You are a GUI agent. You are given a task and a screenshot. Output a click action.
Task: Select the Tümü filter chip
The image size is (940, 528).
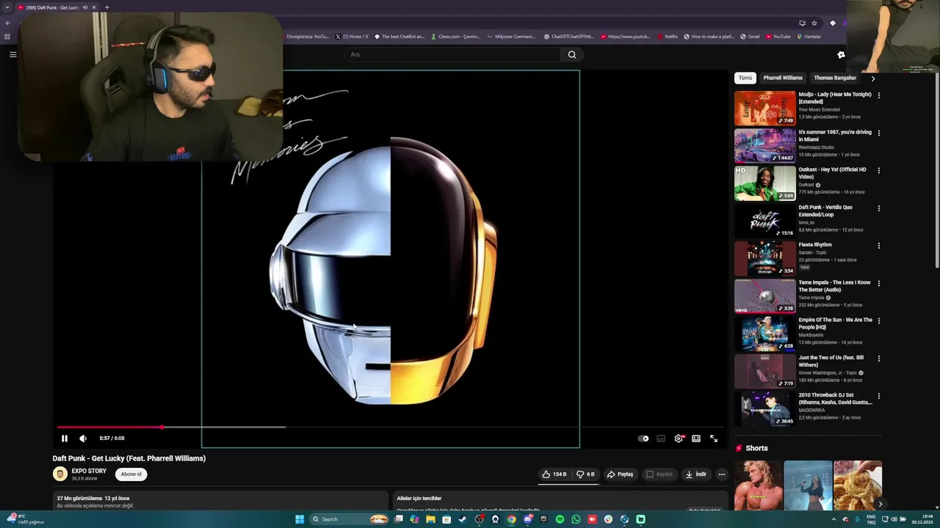[745, 78]
